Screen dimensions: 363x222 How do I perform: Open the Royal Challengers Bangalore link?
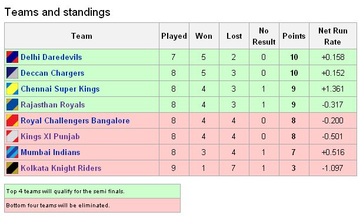point(75,120)
